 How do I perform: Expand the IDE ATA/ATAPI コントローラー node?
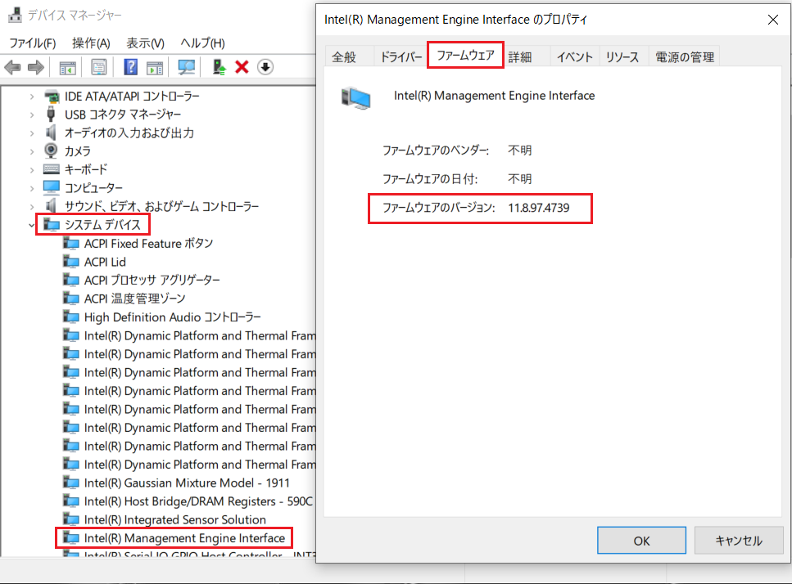point(32,97)
